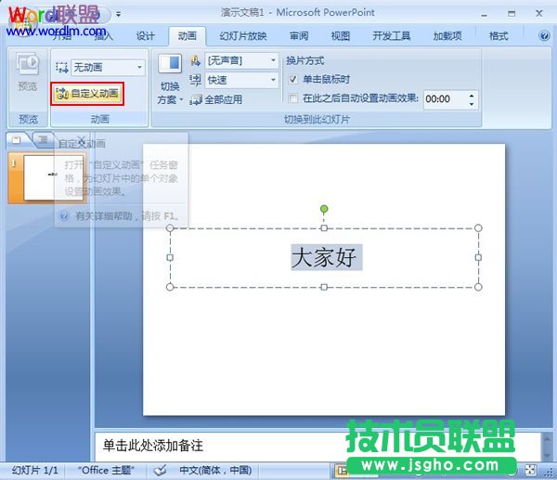This screenshot has height=480, width=557.
Task: Click the Custom Animation (自定义动画) button
Action: click(x=87, y=94)
